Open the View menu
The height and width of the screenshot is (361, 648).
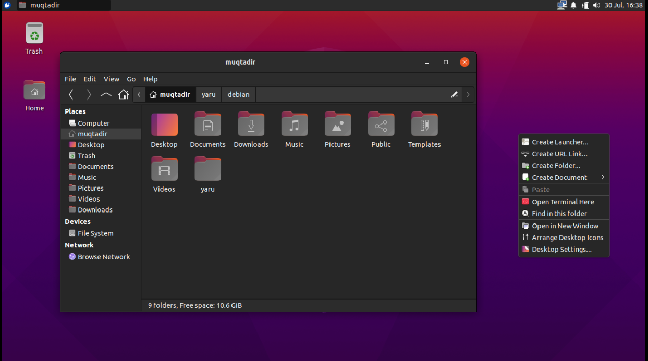tap(112, 79)
